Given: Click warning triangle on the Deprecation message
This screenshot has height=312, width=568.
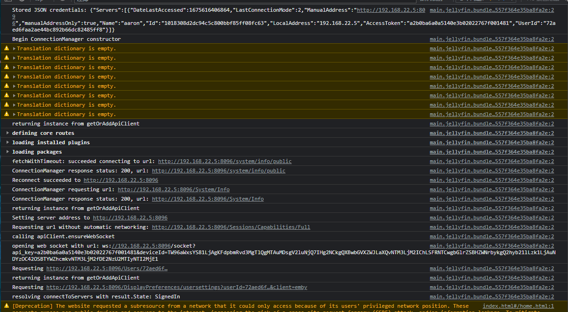Looking at the screenshot, I should (6, 305).
